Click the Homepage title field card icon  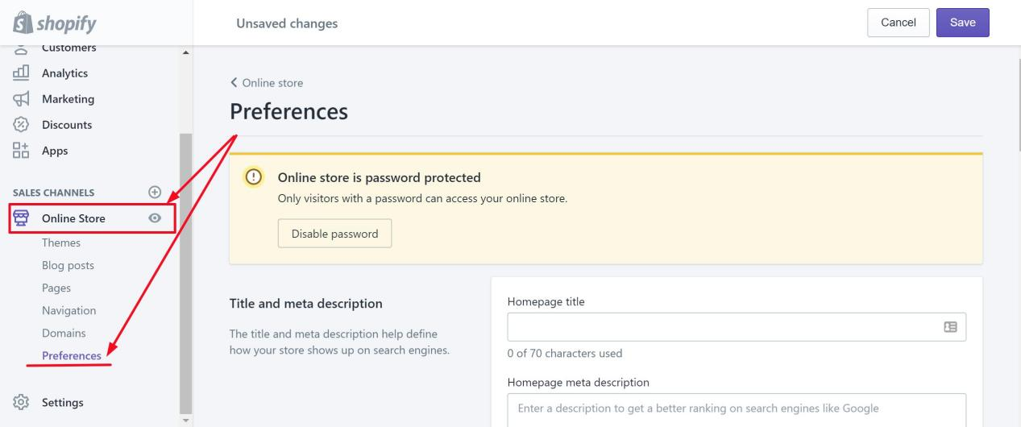(x=951, y=327)
